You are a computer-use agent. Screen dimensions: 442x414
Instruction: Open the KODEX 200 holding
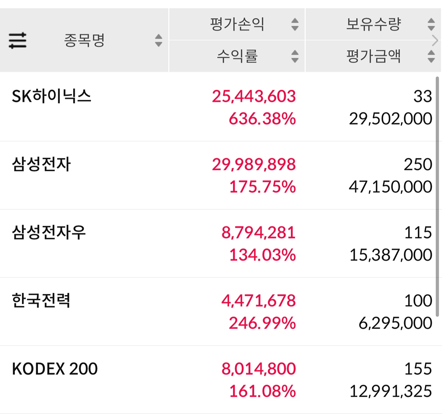click(x=55, y=369)
